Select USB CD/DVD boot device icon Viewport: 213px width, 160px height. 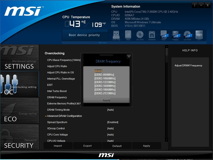187,35
